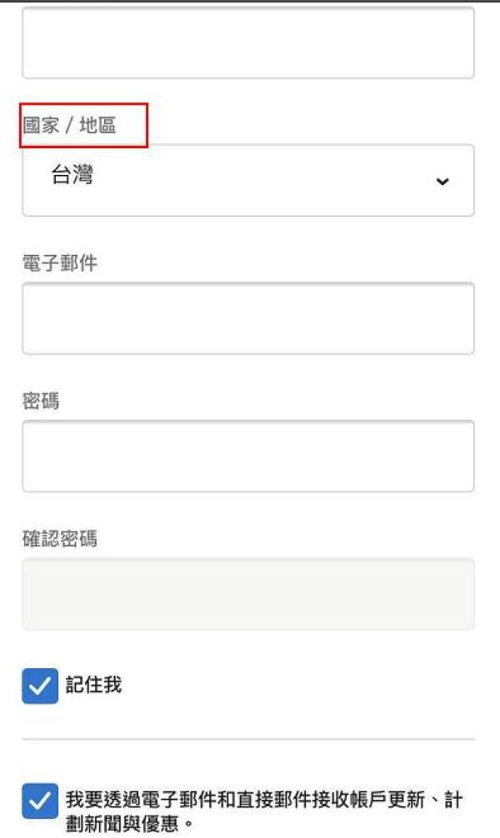The height and width of the screenshot is (838, 500).
Task: Open the 國家 / 地區 dropdown
Action: point(247,180)
